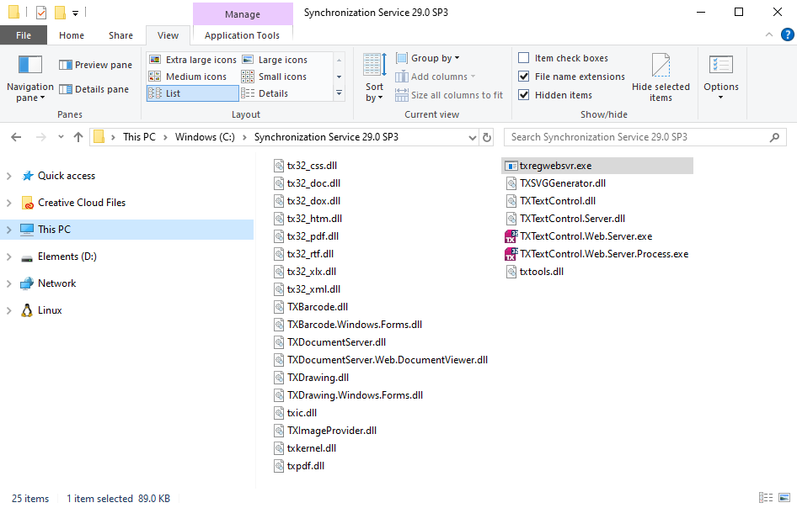The height and width of the screenshot is (508, 797).
Task: Expand Elements (D:) tree node
Action: point(8,257)
